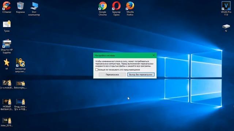Click the Перезагрузка button
The image size is (234, 131).
coord(112,75)
